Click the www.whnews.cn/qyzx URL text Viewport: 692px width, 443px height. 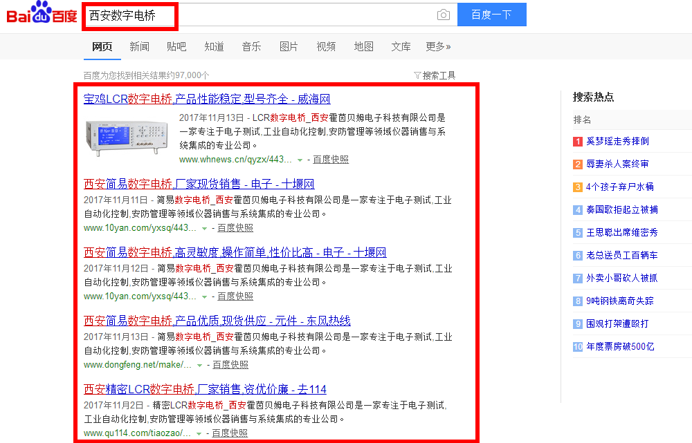coord(235,160)
